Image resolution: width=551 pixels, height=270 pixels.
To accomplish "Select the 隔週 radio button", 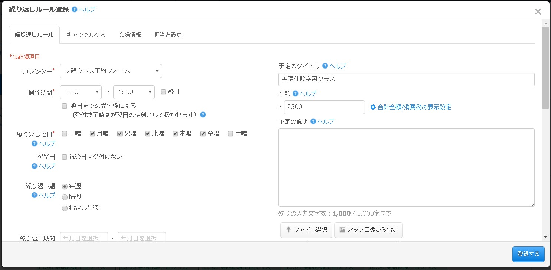I will [65, 197].
